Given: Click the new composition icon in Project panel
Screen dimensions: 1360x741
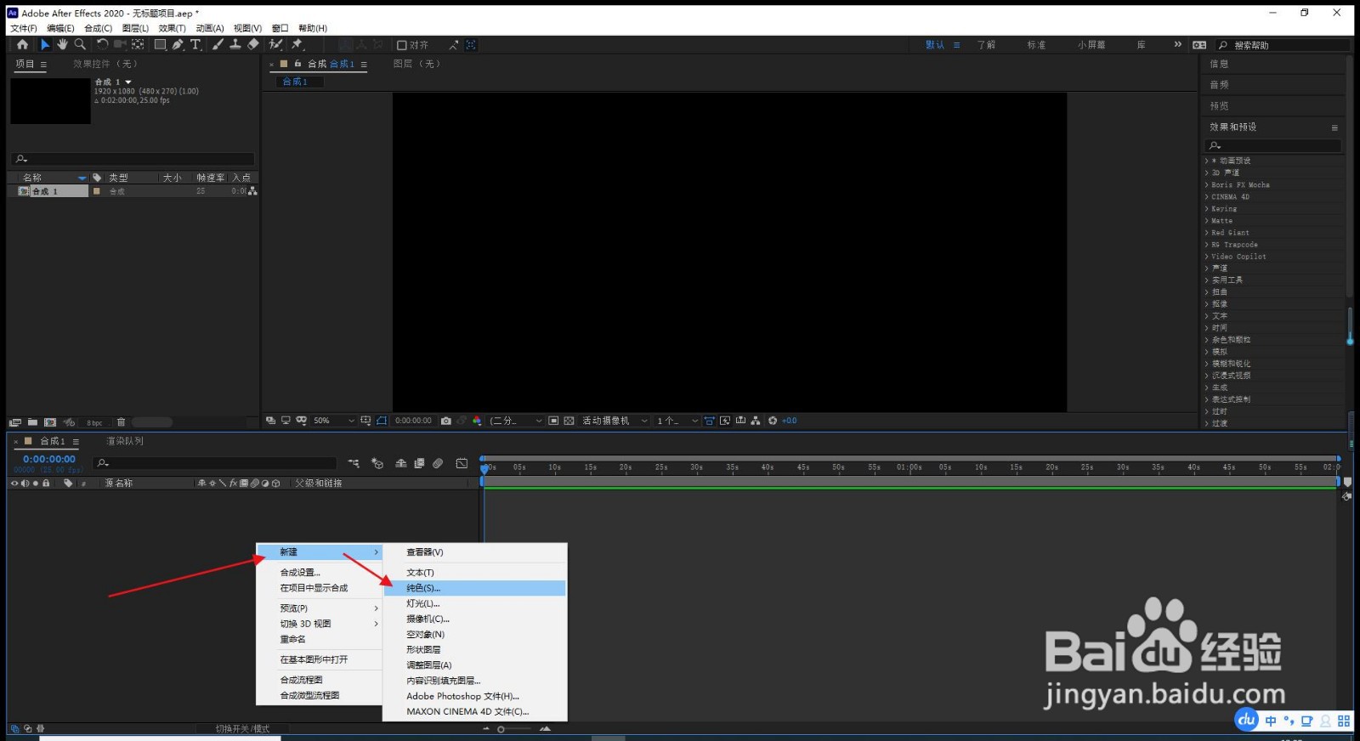Looking at the screenshot, I should point(50,421).
